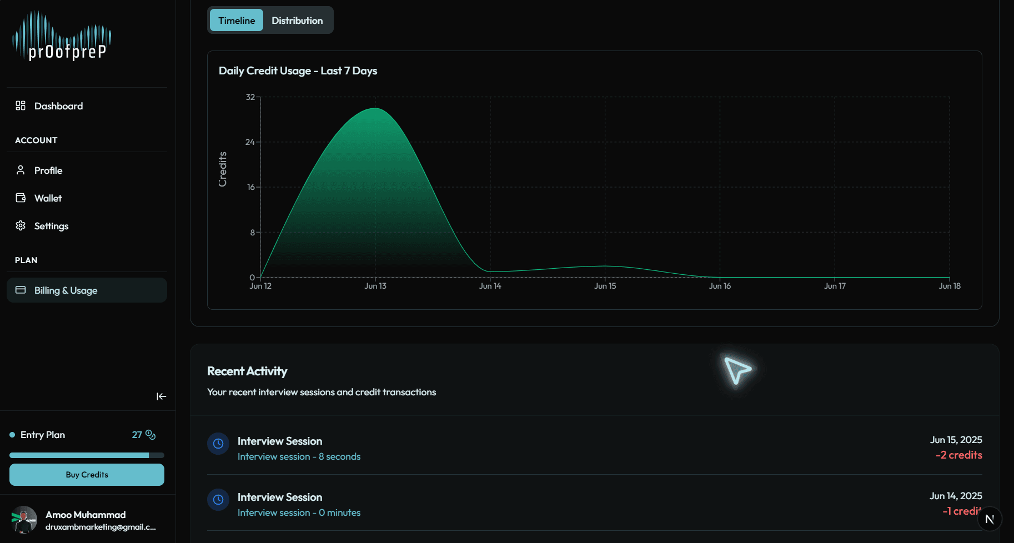Click the ACCOUNT section heading
This screenshot has height=543, width=1014.
point(36,140)
